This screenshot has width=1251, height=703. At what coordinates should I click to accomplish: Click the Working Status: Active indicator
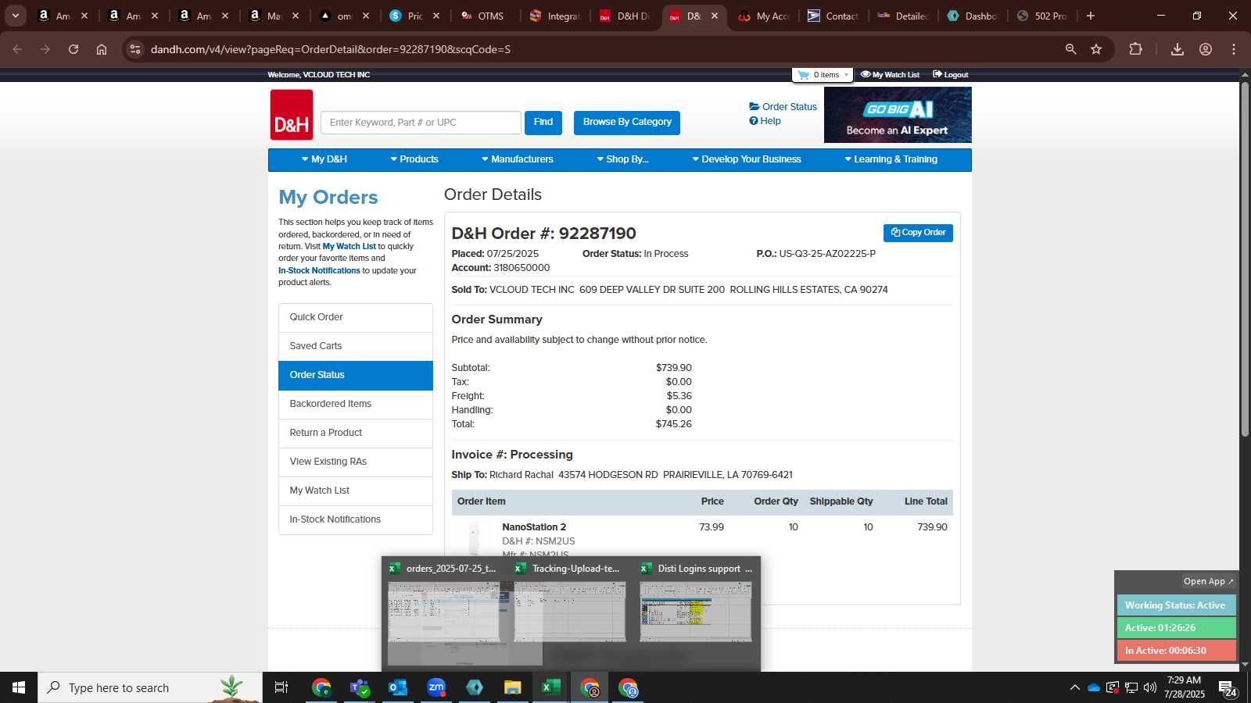coord(1176,605)
